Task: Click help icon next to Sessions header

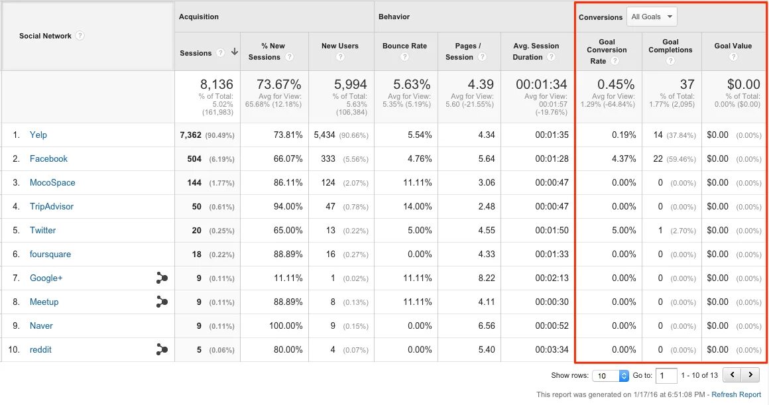Action: [221, 53]
